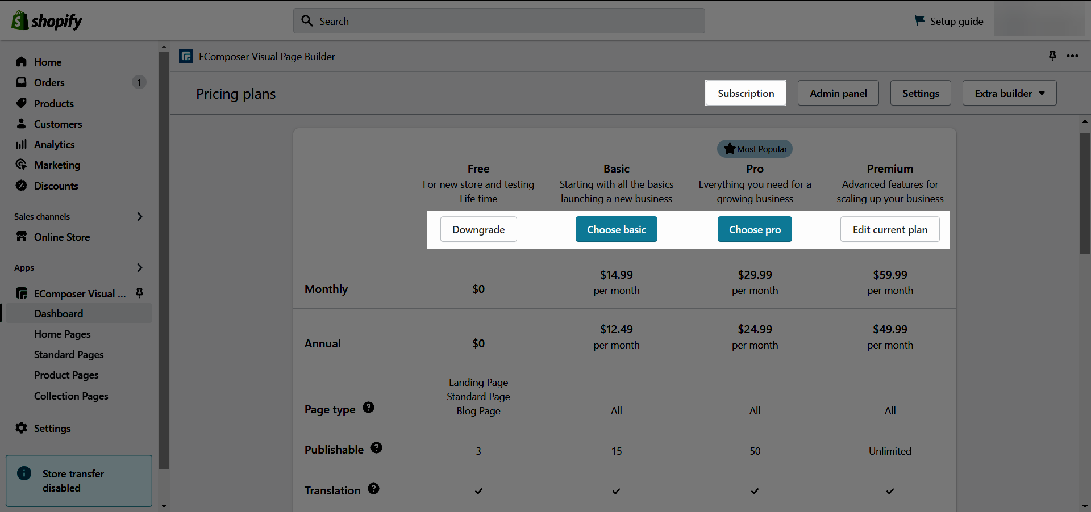Open the Setup guide link
This screenshot has width=1091, height=512.
click(949, 21)
